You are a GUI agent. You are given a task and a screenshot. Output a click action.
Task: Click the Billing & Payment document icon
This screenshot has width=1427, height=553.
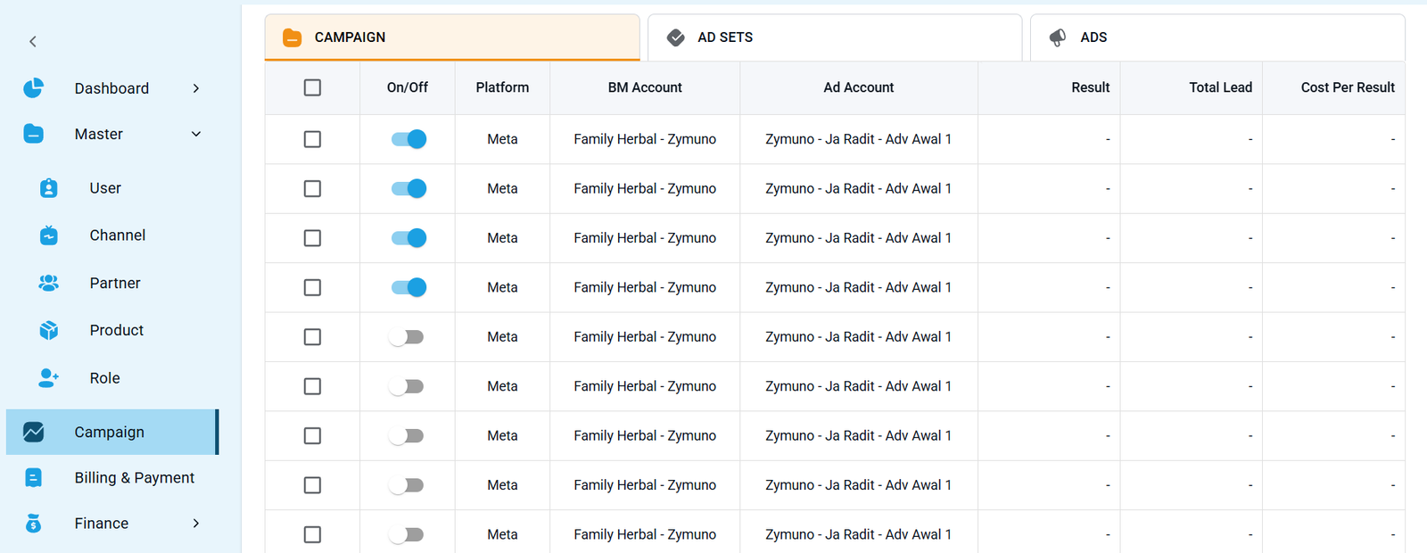(x=33, y=478)
